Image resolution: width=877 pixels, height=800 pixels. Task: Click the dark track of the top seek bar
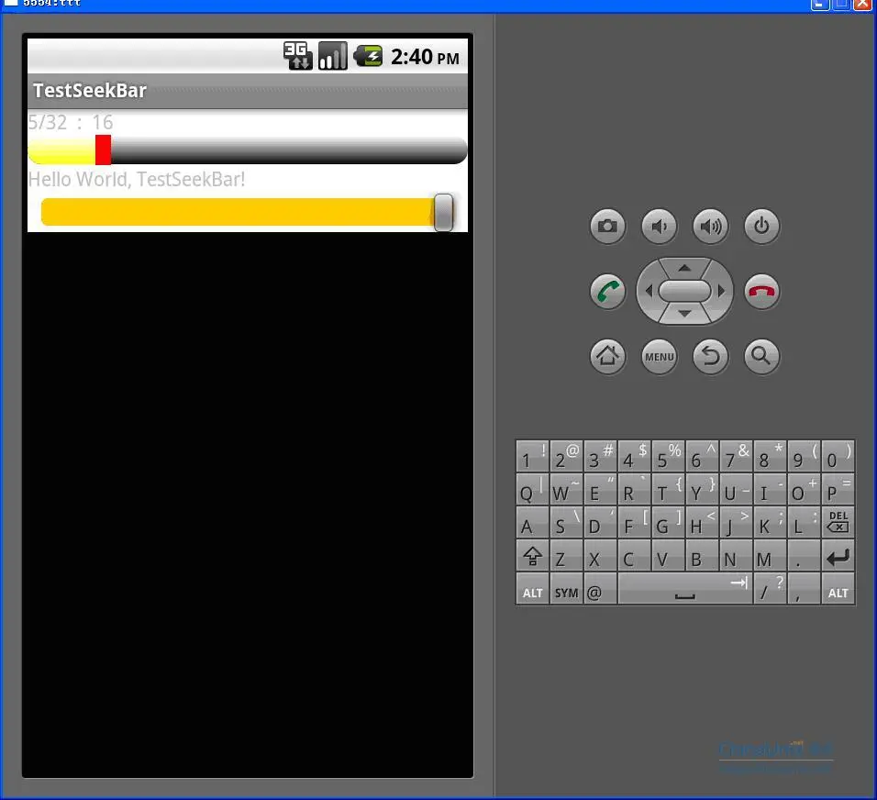[x=289, y=150]
